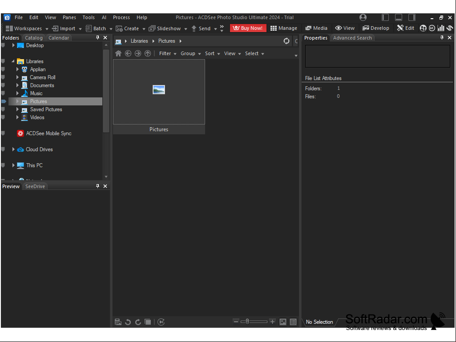This screenshot has height=342, width=456.
Task: Pin the Folders pane
Action: coord(98,38)
